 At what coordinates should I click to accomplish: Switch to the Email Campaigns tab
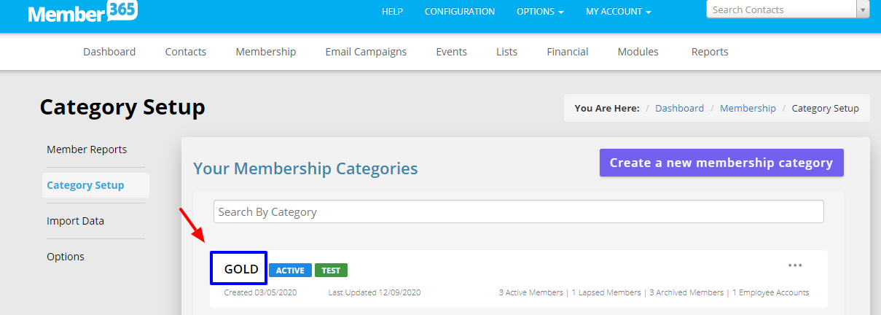tap(366, 52)
